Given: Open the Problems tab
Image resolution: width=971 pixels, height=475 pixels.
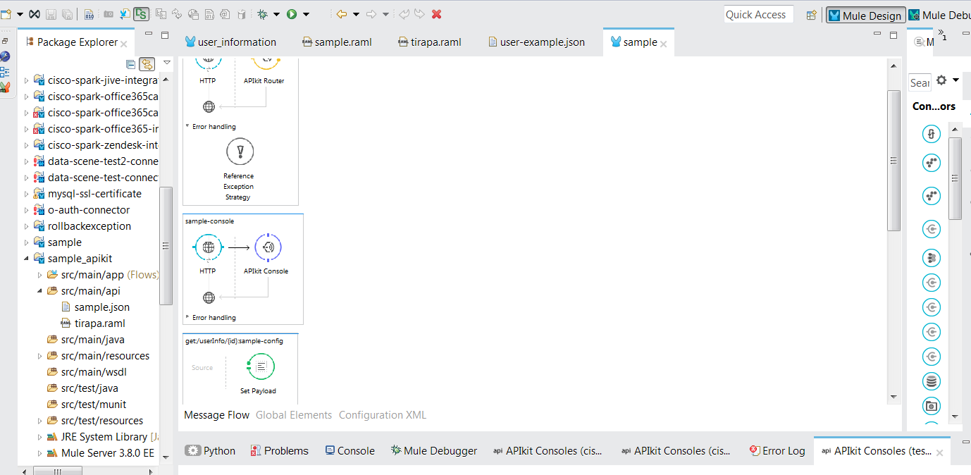Looking at the screenshot, I should [x=280, y=451].
